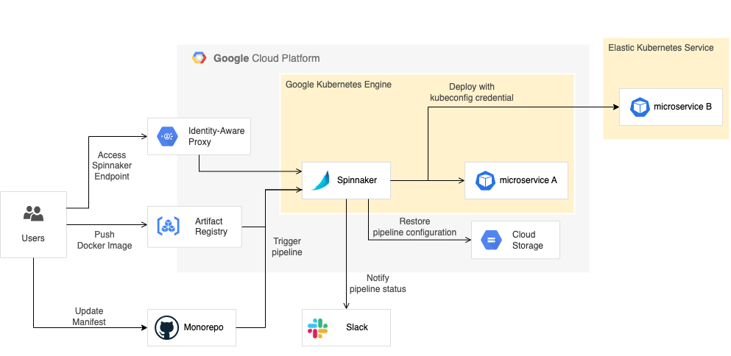Click the Google Cloud Platform logo
The image size is (731, 356).
(x=199, y=58)
